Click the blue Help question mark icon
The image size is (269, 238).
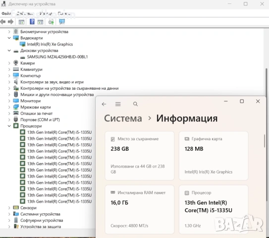click(x=32, y=22)
